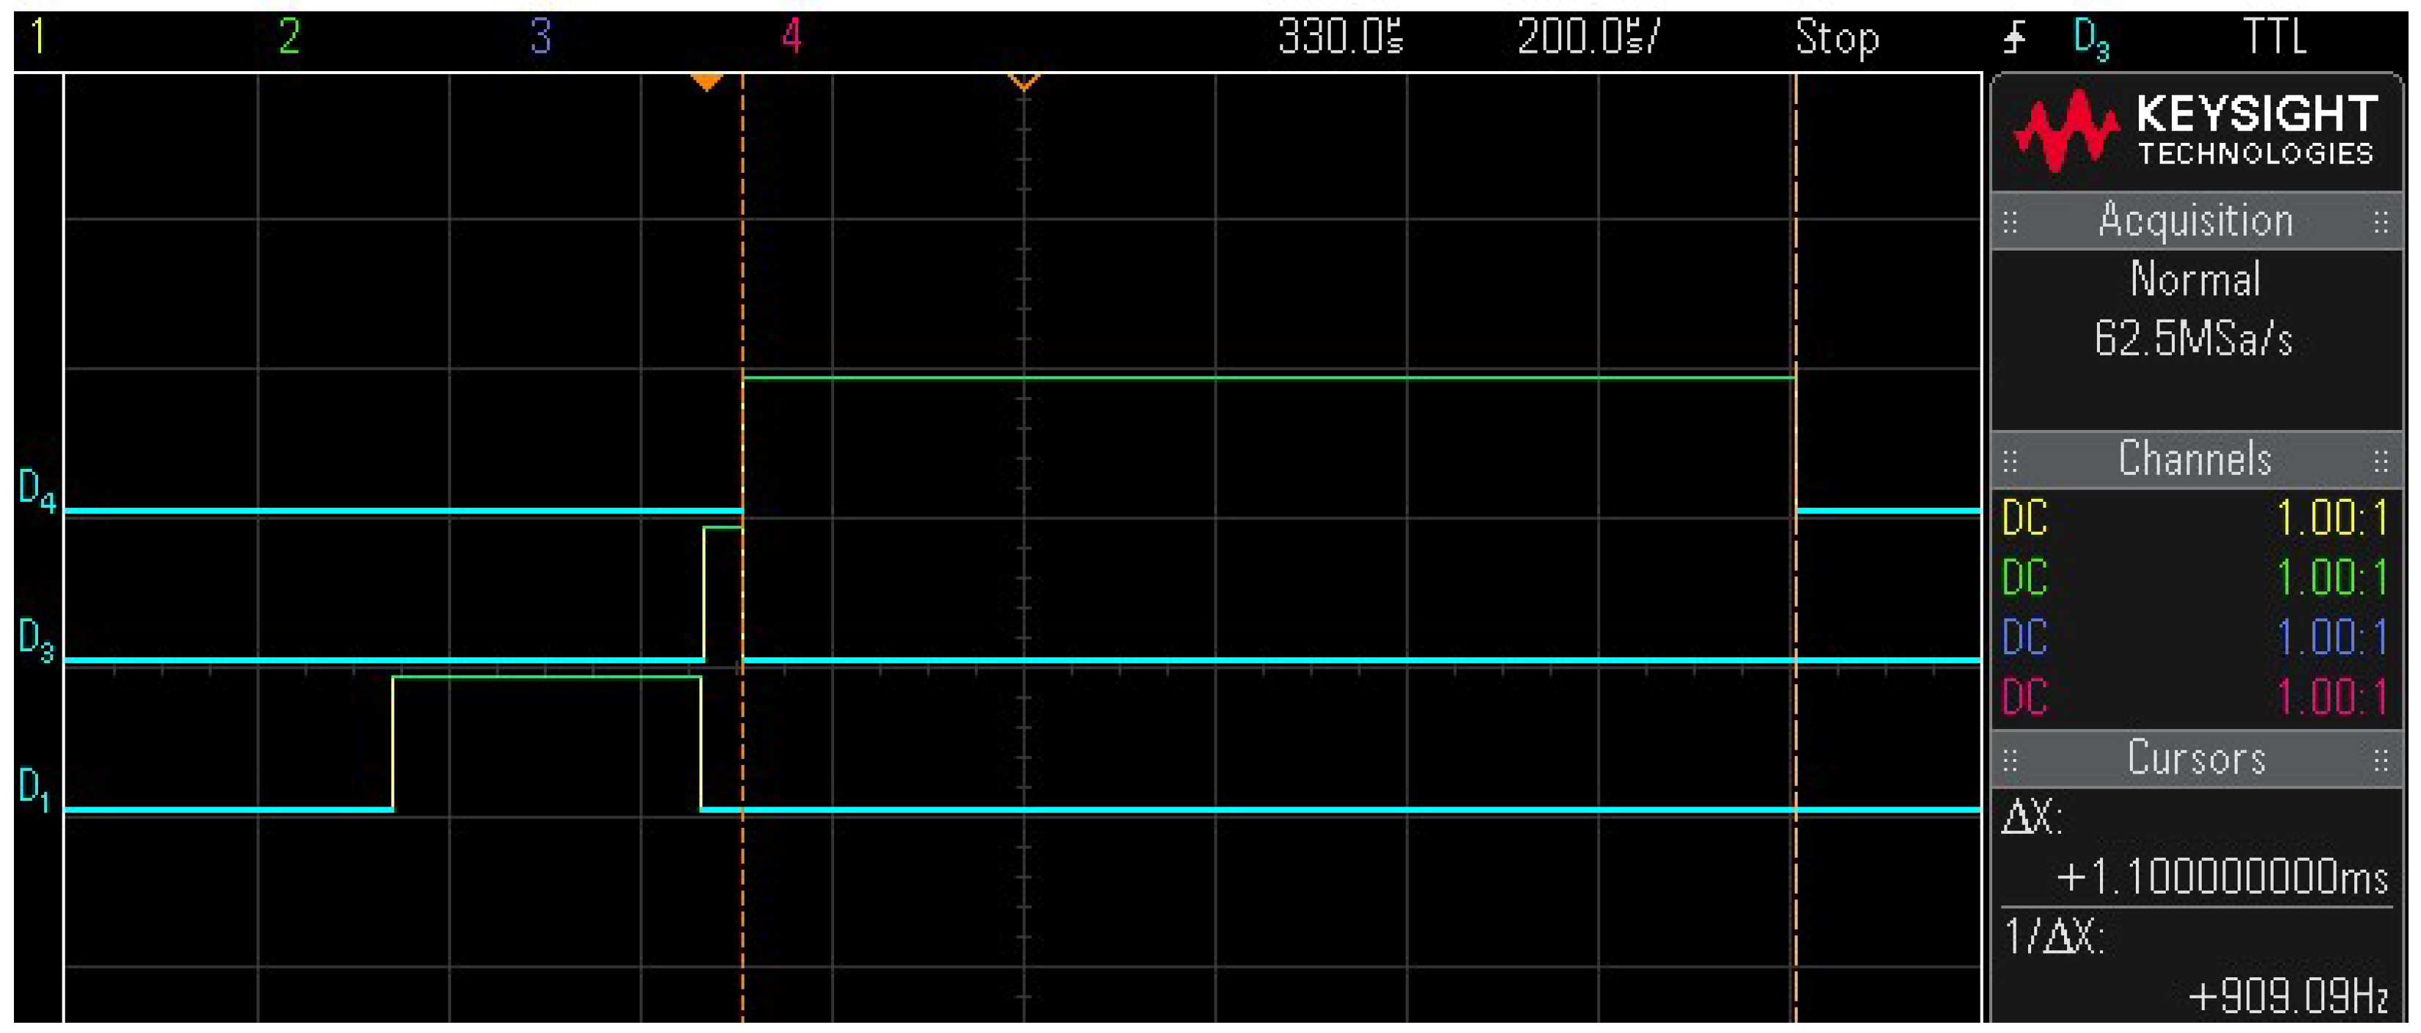Click the 330.0 µs delay readout

click(x=1340, y=37)
